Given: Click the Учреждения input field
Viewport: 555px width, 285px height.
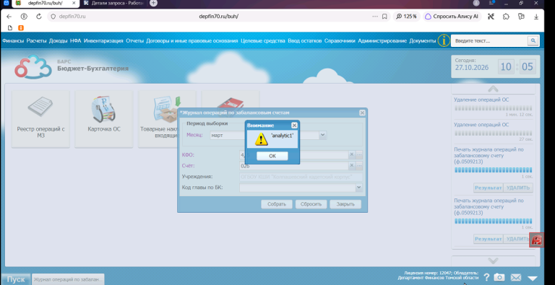Looking at the screenshot, I should click(301, 177).
